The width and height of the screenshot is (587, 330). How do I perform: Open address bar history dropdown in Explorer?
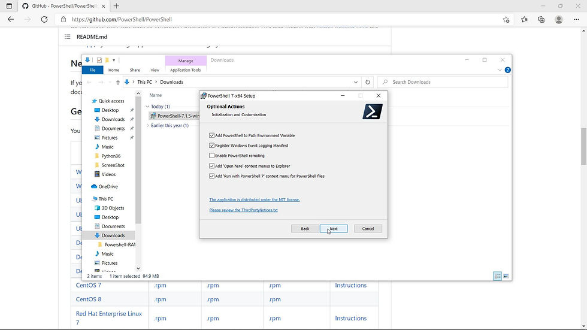pos(356,82)
